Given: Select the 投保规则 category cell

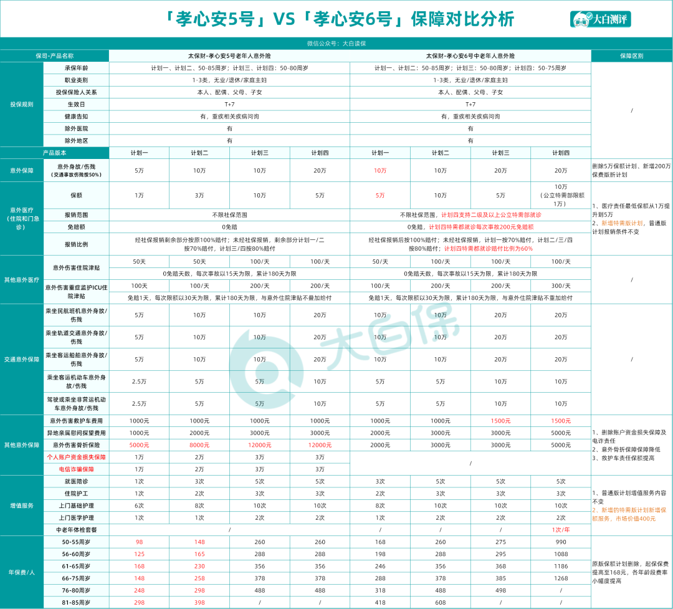Looking at the screenshot, I should point(22,104).
